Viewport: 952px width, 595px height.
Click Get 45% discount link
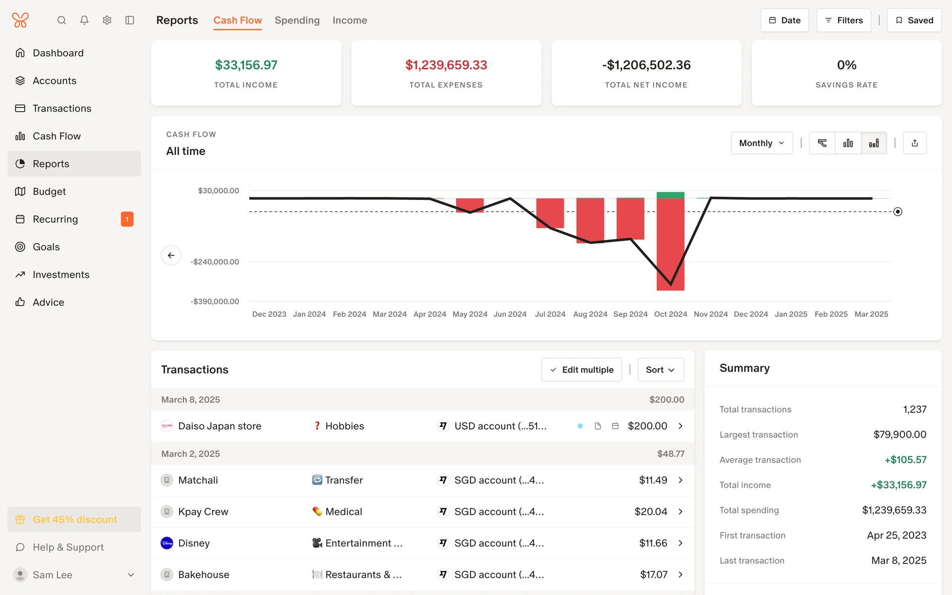tap(74, 520)
